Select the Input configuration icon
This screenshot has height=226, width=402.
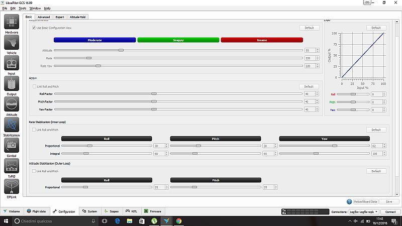[12, 65]
